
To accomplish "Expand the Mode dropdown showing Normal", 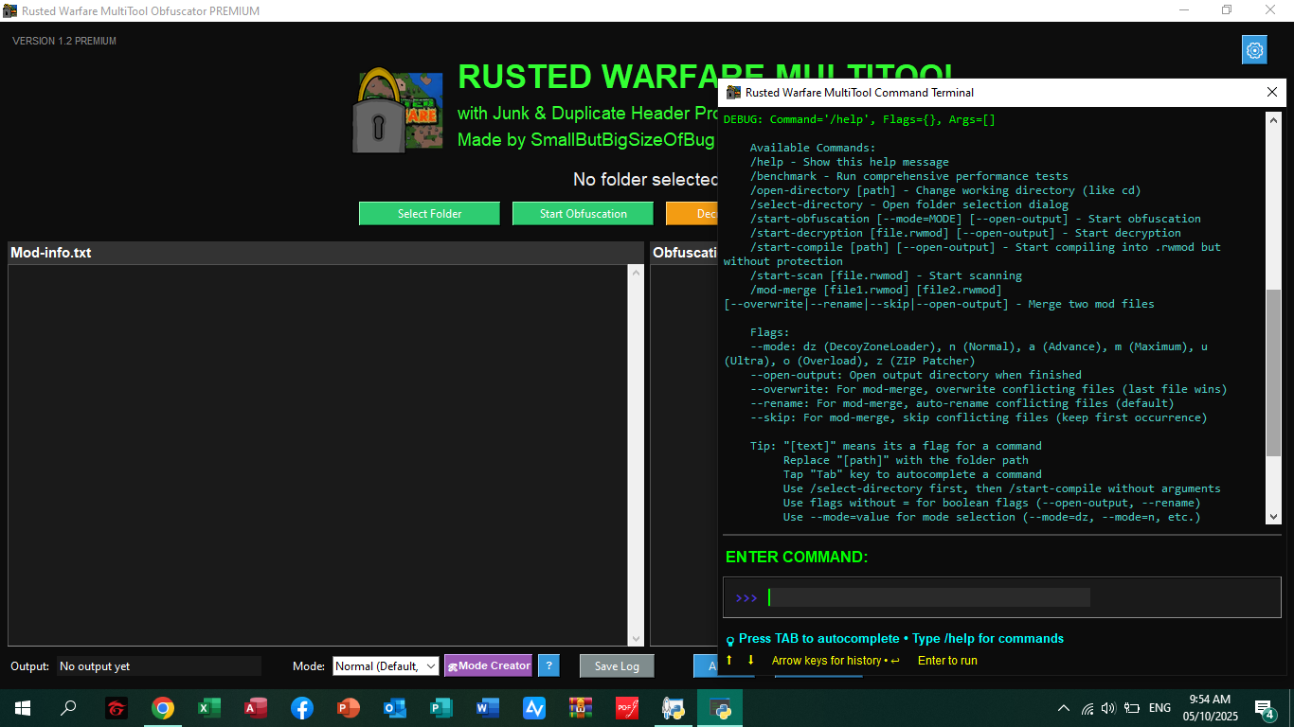I will [x=386, y=665].
